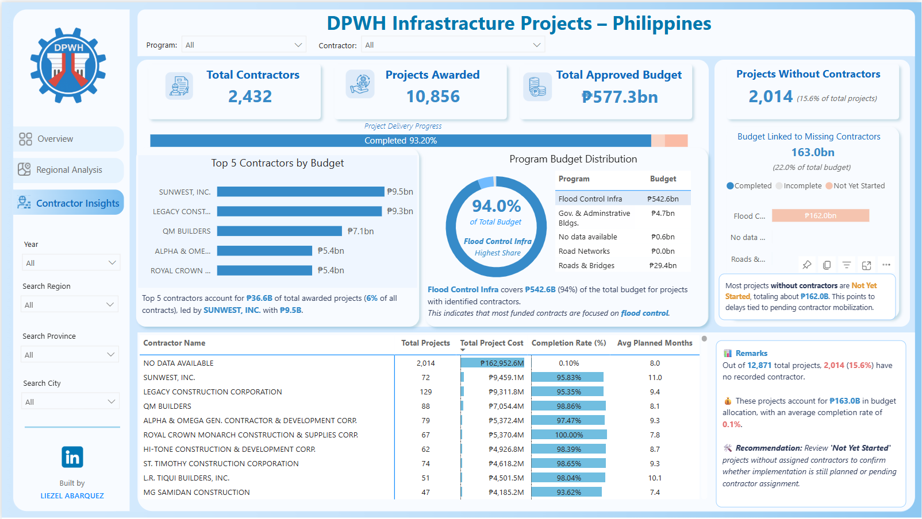Click the LinkedIn icon

tap(72, 457)
